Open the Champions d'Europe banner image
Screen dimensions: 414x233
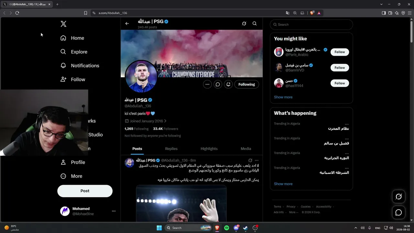(x=191, y=53)
